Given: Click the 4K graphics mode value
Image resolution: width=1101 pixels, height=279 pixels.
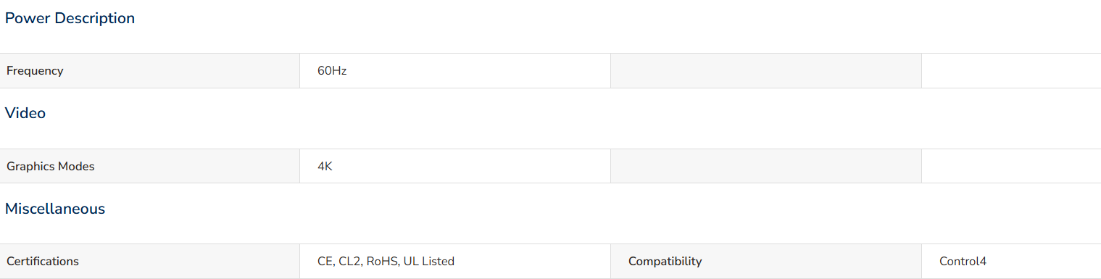Looking at the screenshot, I should coord(325,166).
